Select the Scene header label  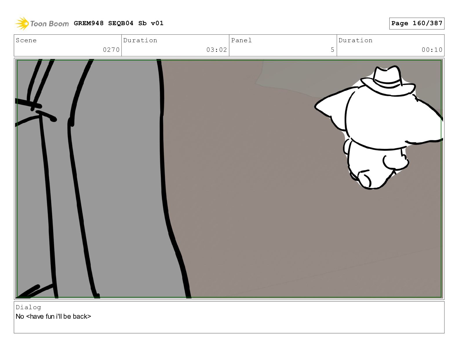(26, 40)
